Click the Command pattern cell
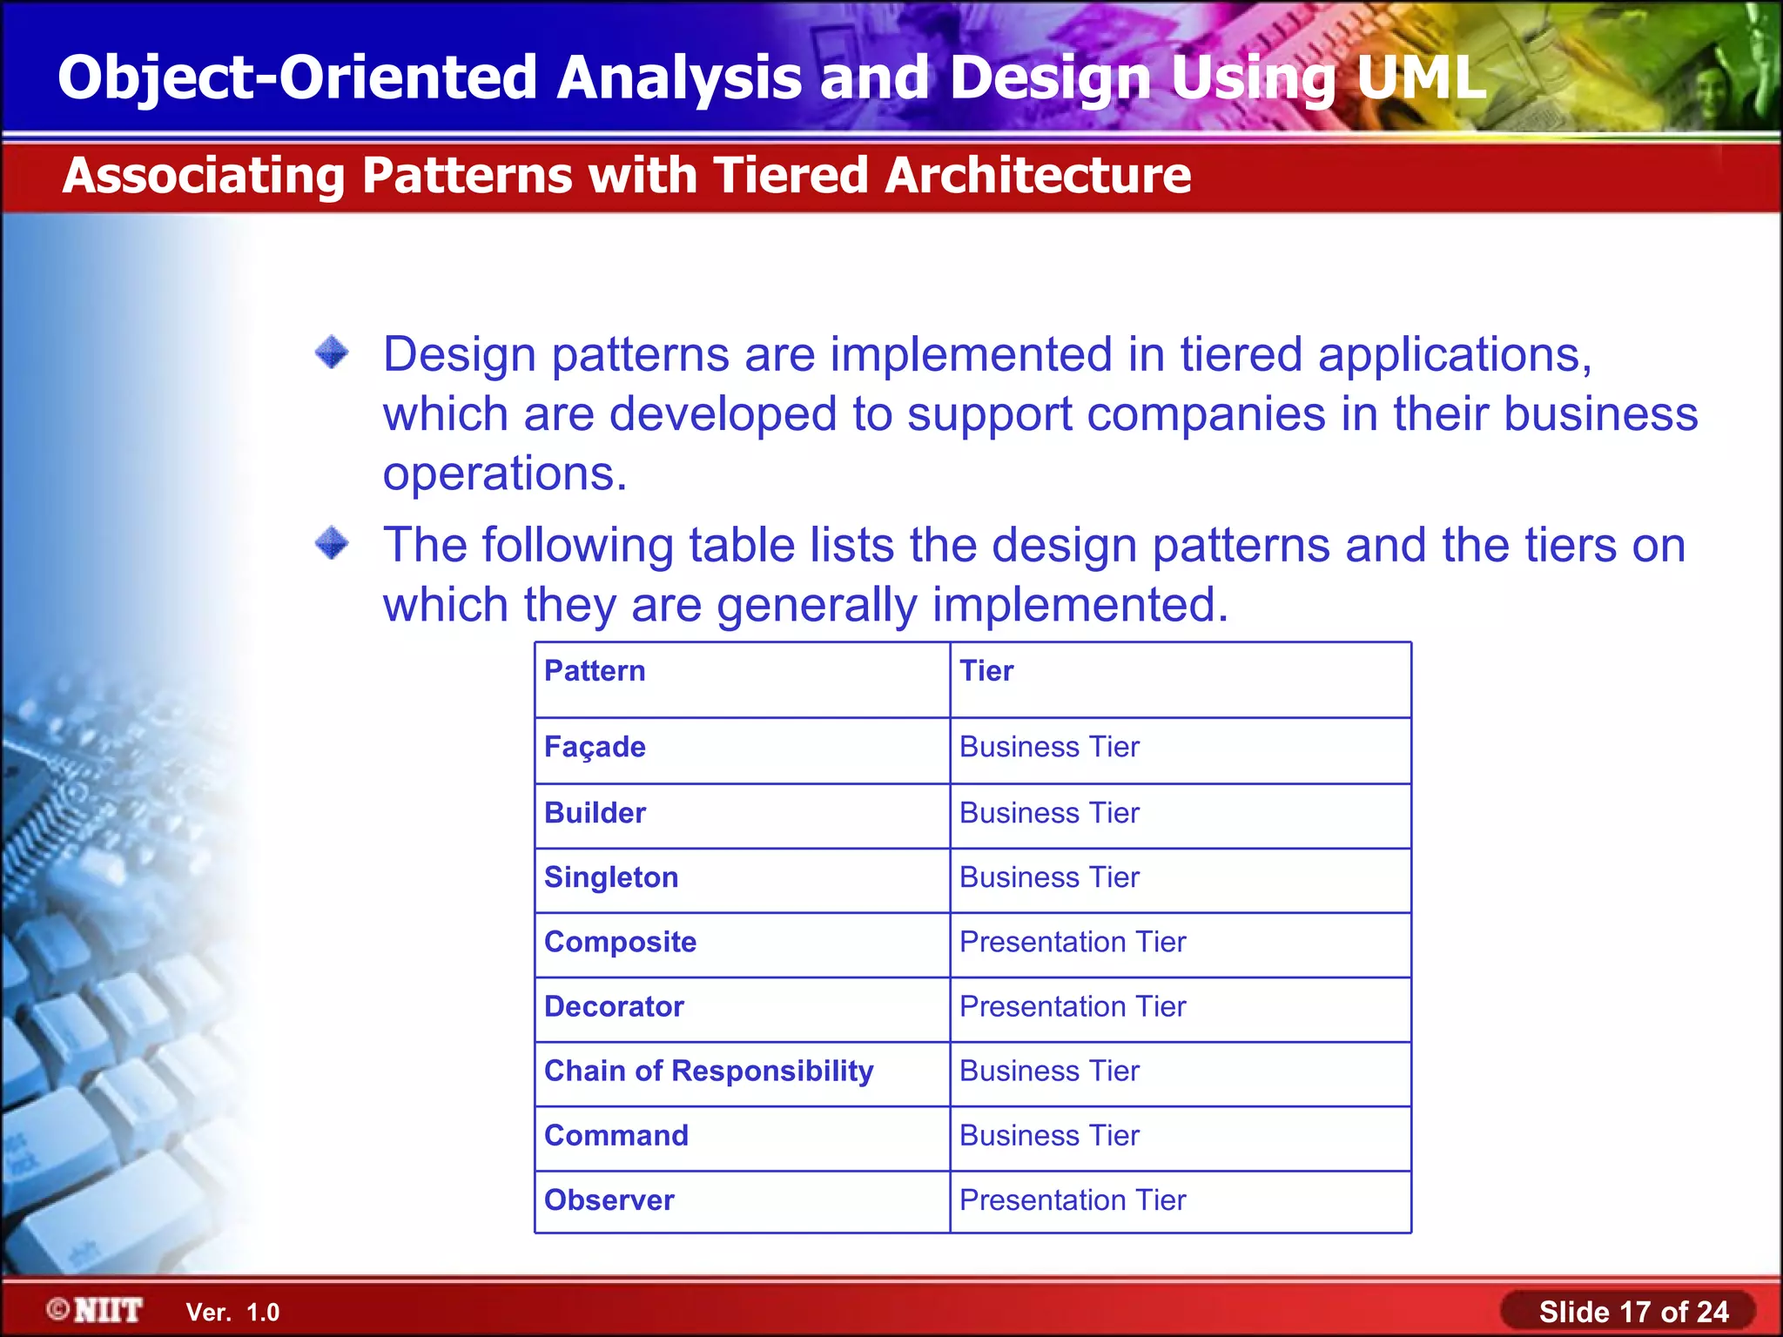 [616, 1135]
